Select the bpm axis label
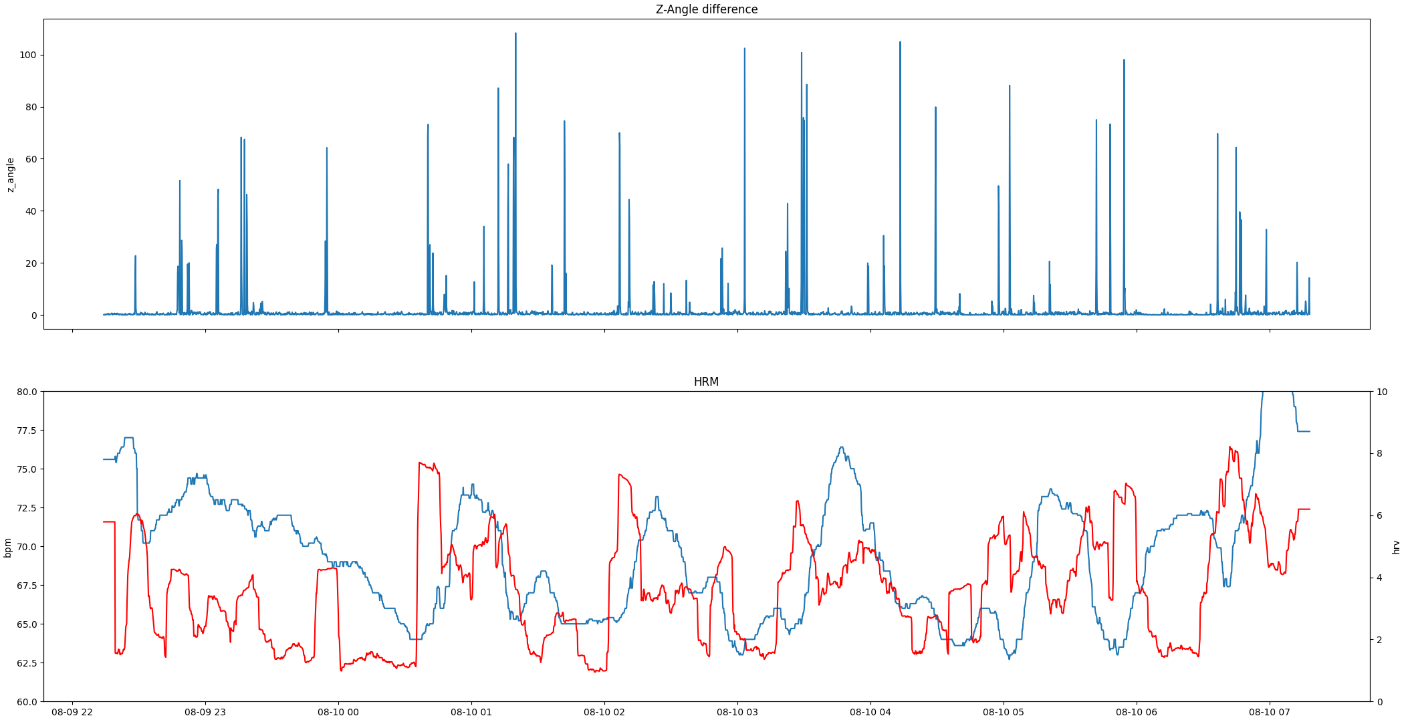The width and height of the screenshot is (1406, 720). pyautogui.click(x=7, y=548)
